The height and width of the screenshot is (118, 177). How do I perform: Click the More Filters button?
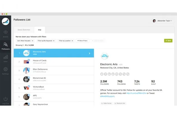tap(82, 41)
